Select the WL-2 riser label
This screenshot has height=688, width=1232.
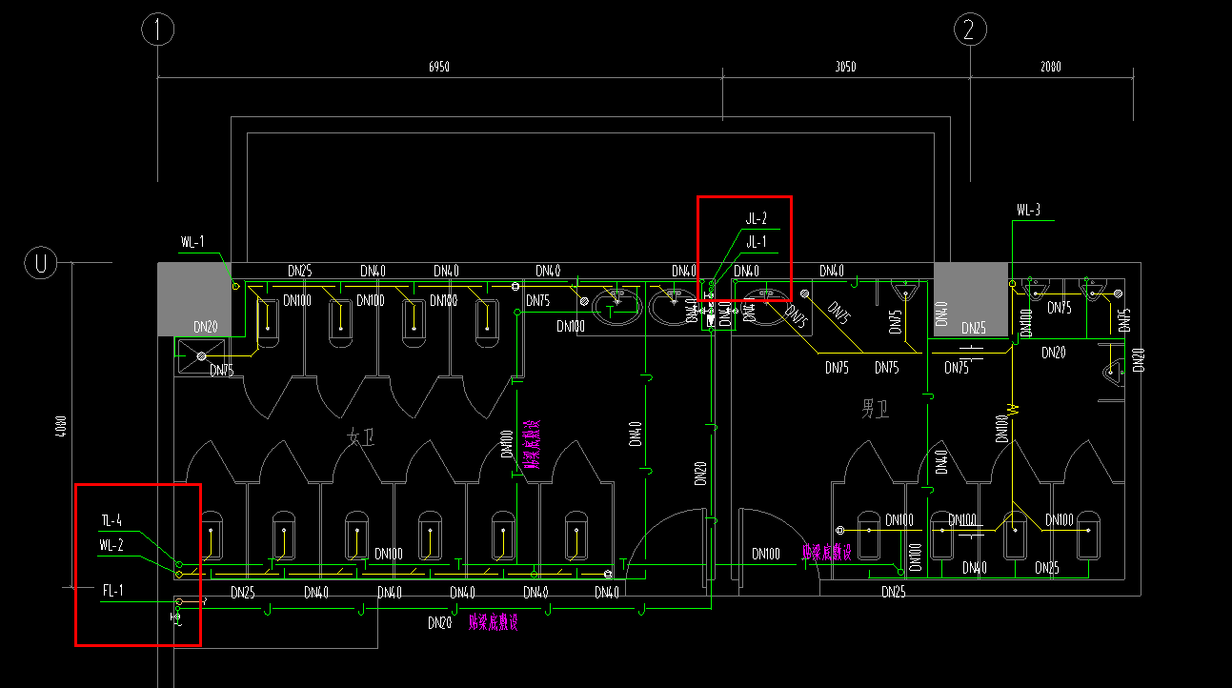pyautogui.click(x=111, y=545)
